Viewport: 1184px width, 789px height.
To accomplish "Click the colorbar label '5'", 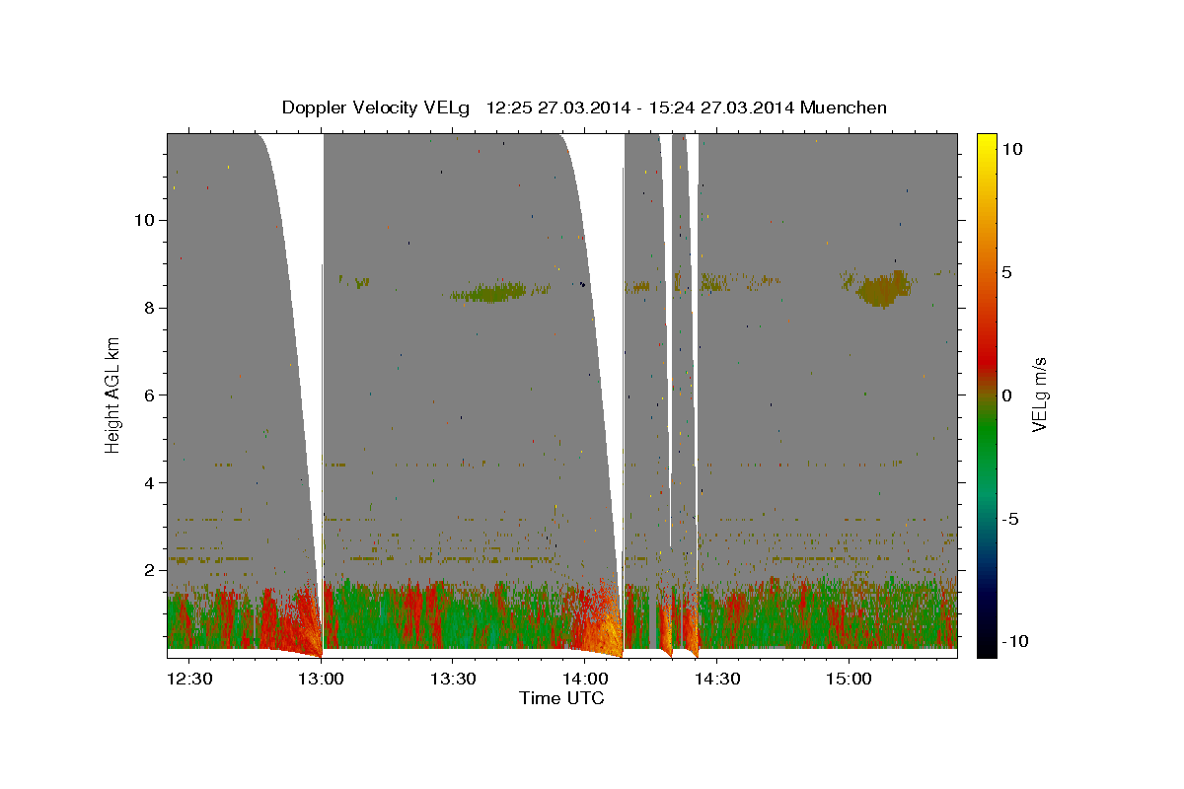I will pyautogui.click(x=1007, y=271).
